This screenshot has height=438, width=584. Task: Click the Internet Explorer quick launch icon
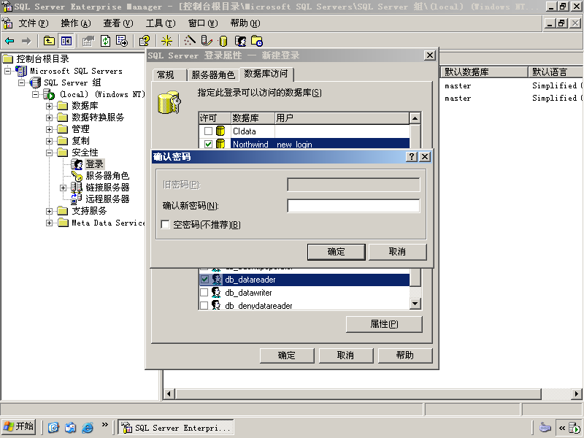click(x=88, y=427)
